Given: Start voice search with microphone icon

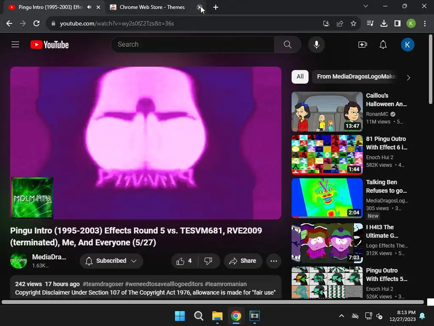Looking at the screenshot, I should pyautogui.click(x=316, y=44).
